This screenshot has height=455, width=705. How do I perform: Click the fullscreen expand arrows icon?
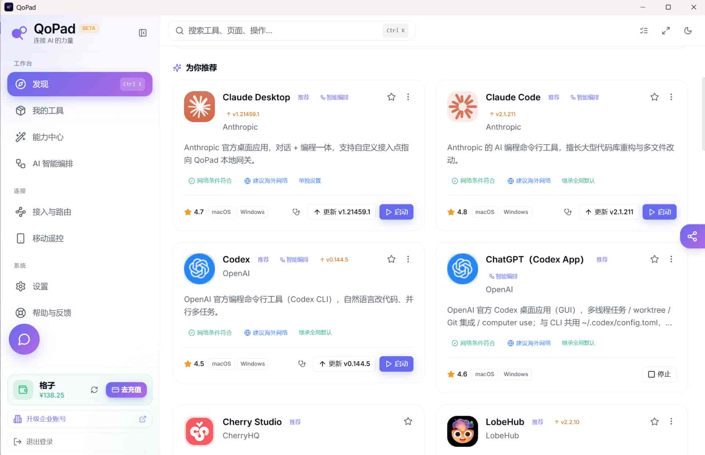click(x=666, y=31)
